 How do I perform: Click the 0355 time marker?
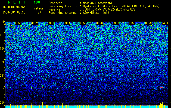(83, 23)
